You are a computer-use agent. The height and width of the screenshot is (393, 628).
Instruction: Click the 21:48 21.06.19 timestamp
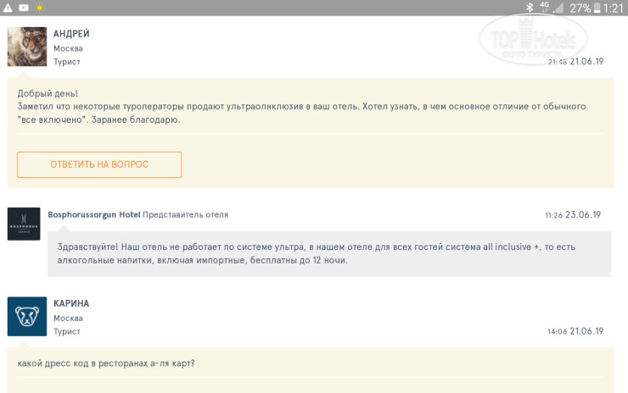coord(575,62)
